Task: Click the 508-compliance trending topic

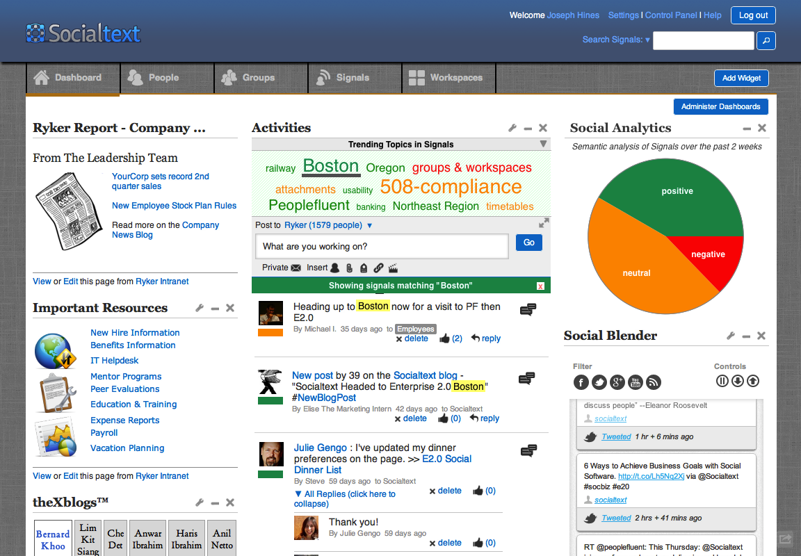Action: 451,187
